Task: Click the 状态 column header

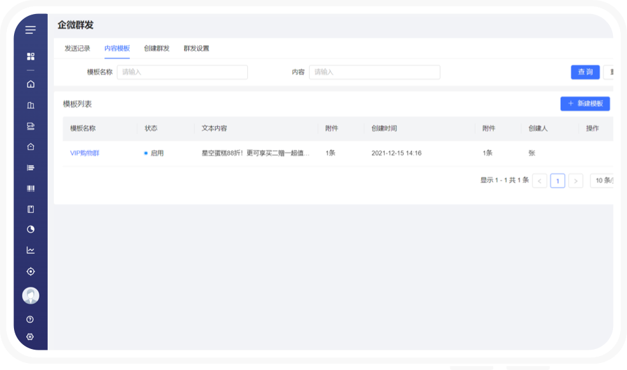Action: tap(151, 128)
